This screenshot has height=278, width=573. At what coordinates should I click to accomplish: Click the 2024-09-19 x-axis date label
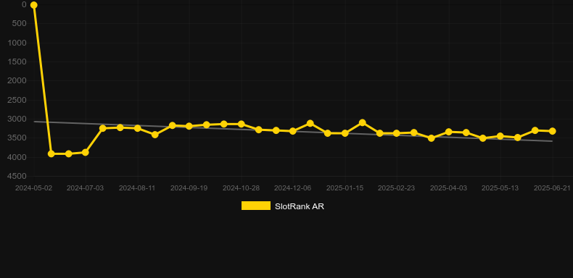click(189, 188)
